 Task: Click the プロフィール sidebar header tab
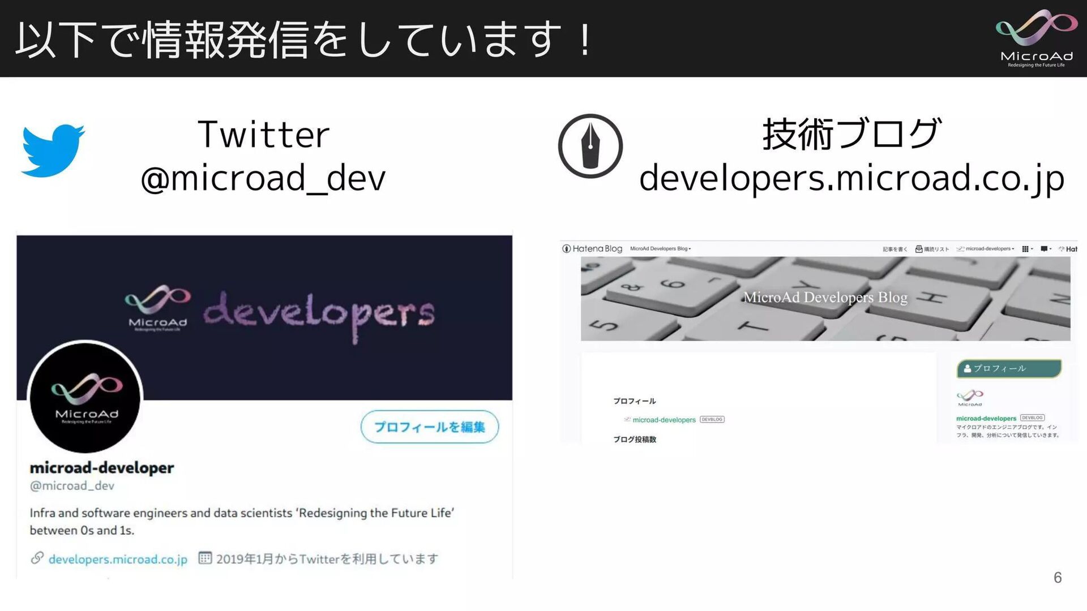(x=1008, y=368)
